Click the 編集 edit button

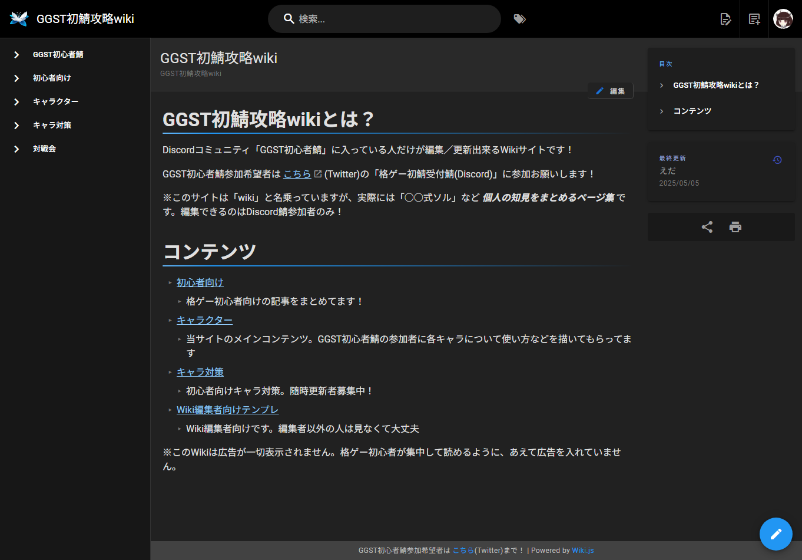pos(611,91)
